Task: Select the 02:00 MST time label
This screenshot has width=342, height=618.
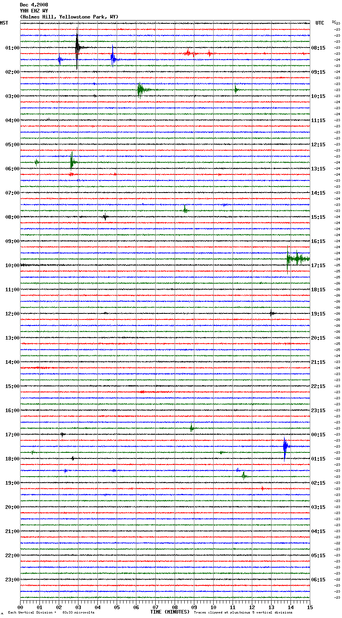Action: (12, 72)
